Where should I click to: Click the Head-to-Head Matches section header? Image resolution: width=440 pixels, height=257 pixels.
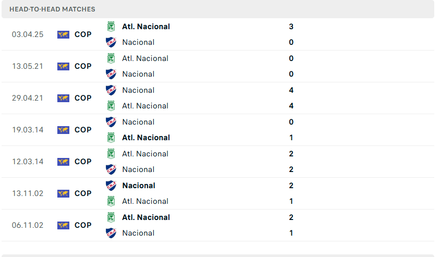[x=52, y=9]
